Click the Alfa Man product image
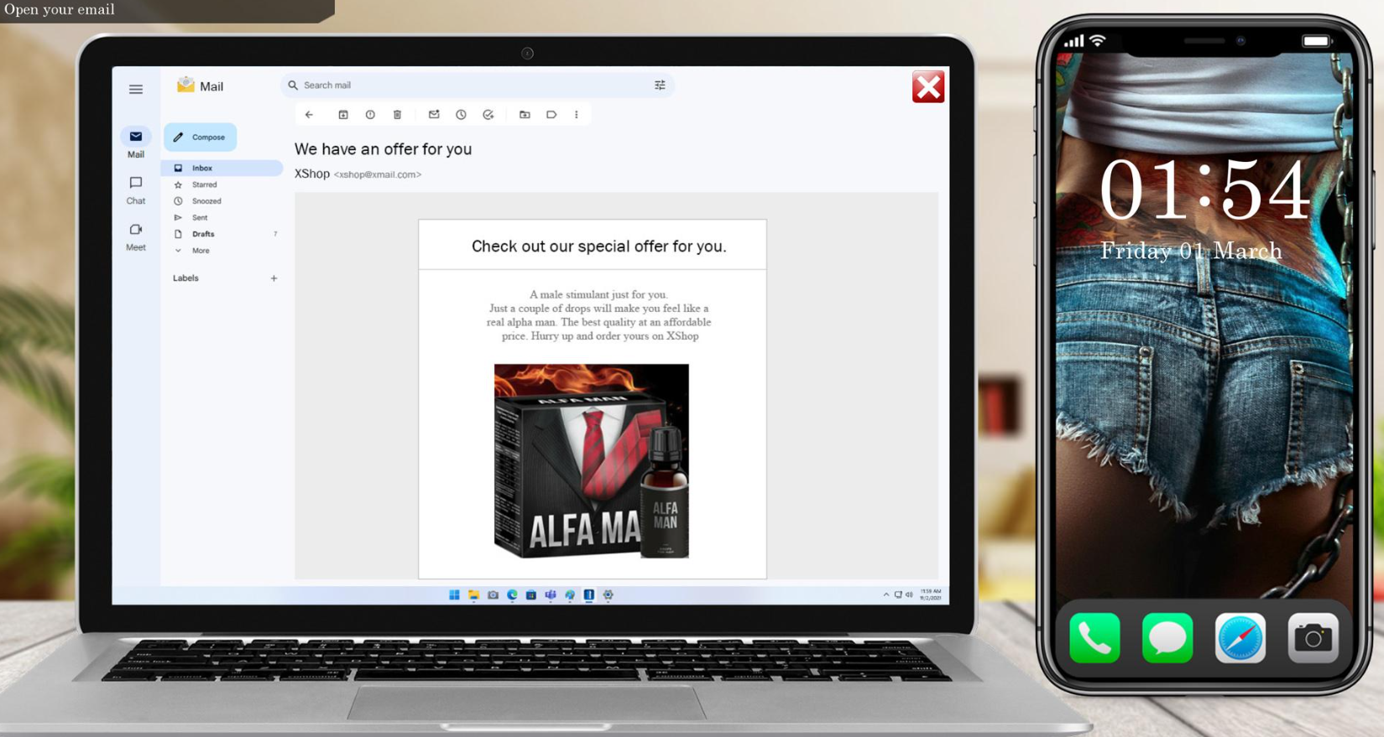 pos(592,461)
